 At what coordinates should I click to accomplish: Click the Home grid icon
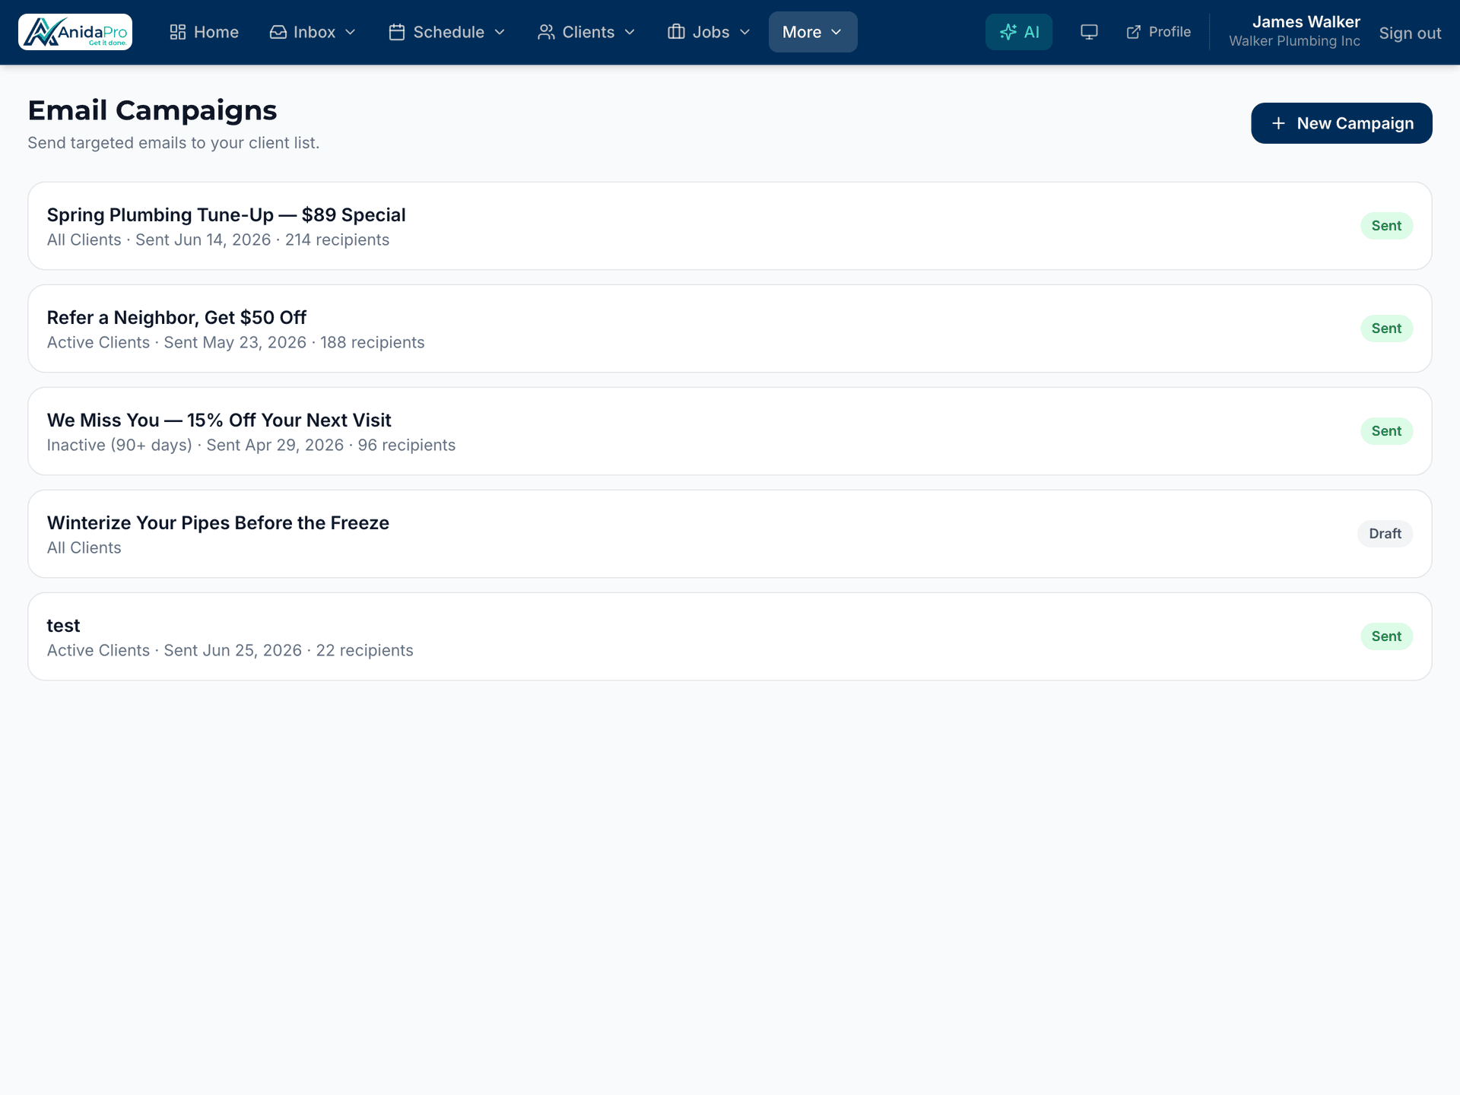(178, 32)
